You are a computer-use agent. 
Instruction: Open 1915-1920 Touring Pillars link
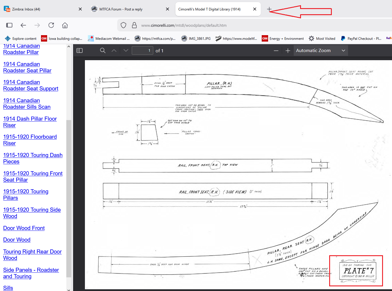(x=26, y=195)
